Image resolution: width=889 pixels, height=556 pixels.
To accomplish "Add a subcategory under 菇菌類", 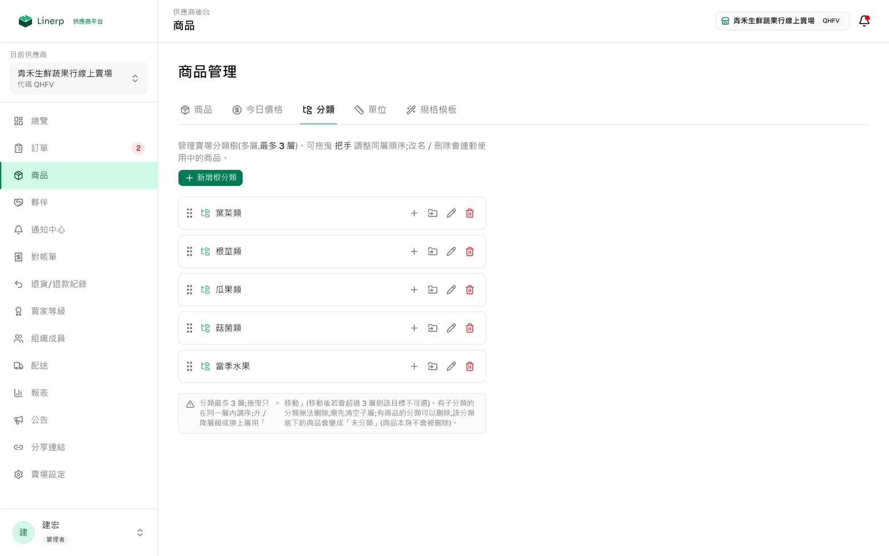I will click(414, 328).
